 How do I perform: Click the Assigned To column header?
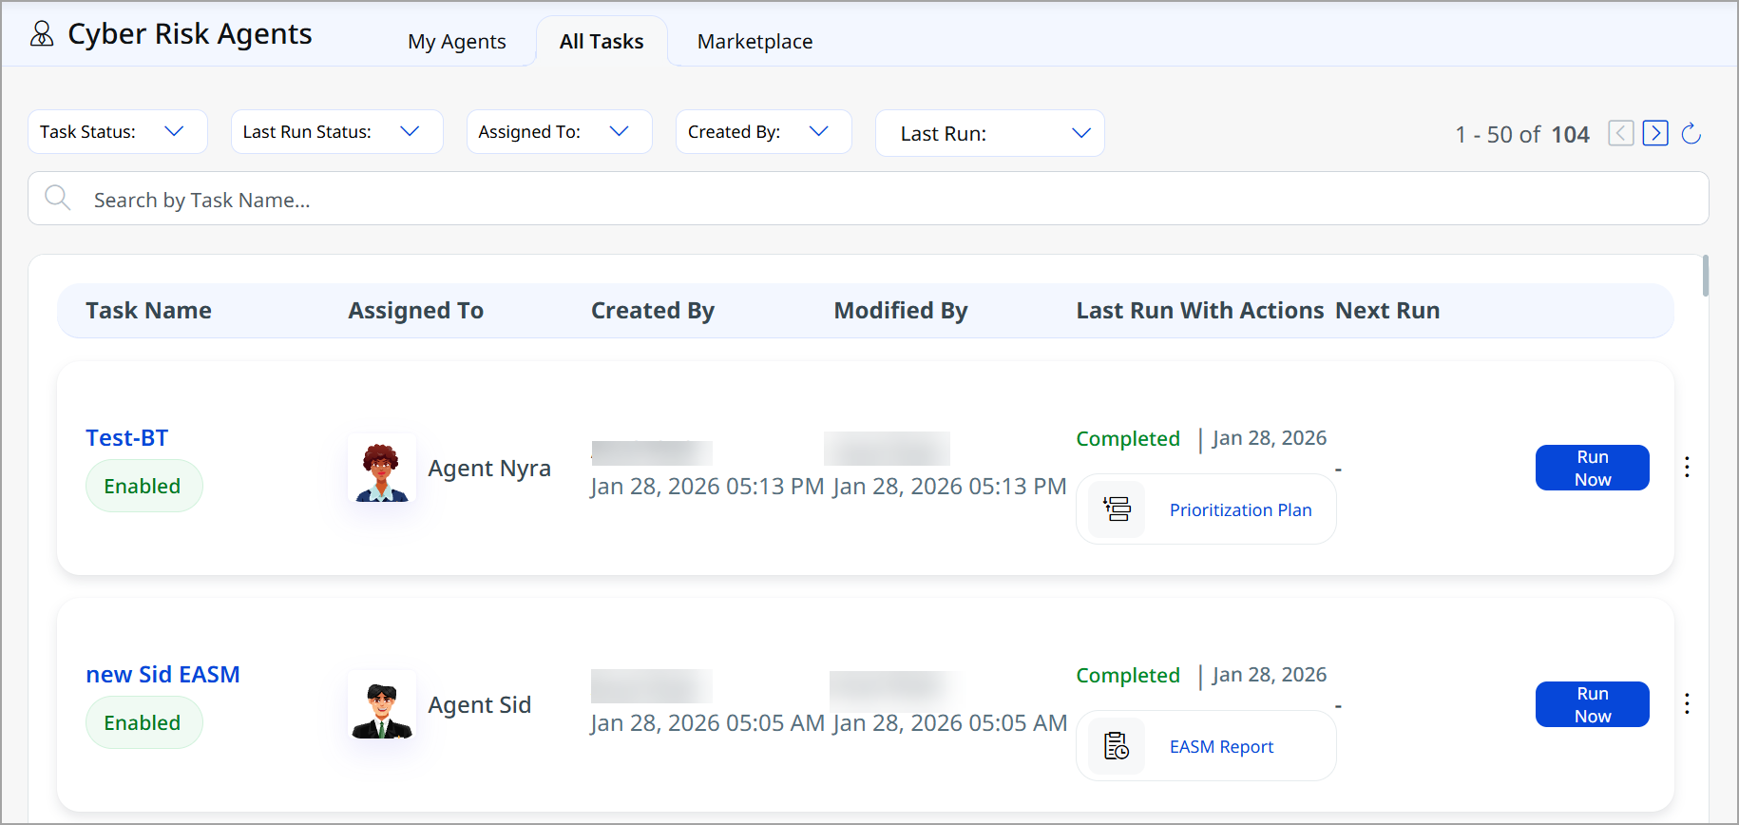(416, 311)
